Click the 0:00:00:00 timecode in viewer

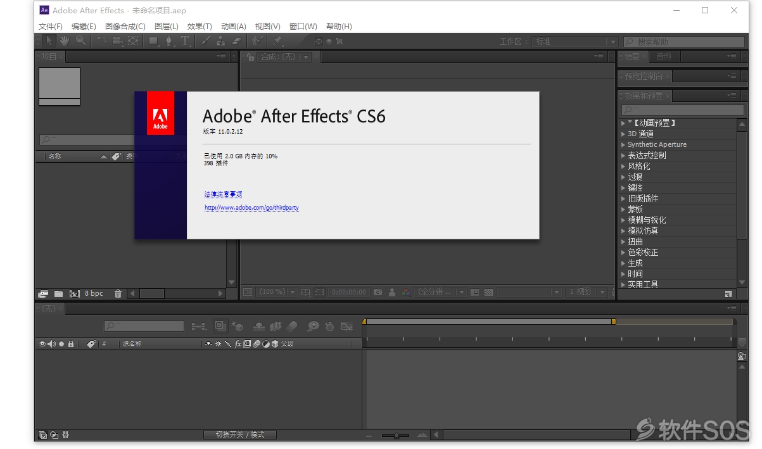coord(349,292)
